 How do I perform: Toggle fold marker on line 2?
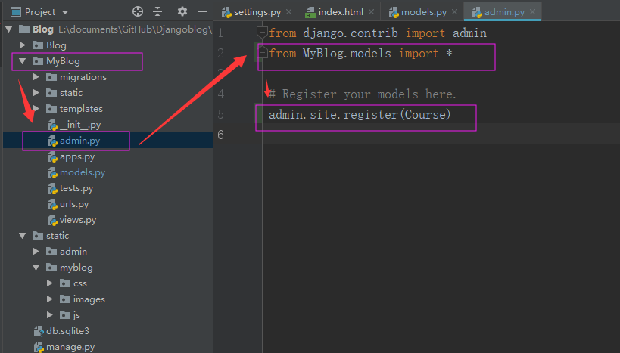[262, 53]
